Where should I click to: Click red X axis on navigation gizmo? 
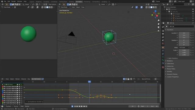[157, 16]
